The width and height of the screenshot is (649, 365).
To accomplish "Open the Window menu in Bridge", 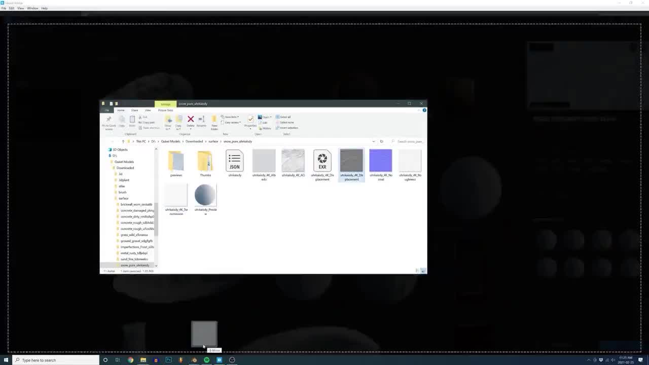I will [32, 8].
